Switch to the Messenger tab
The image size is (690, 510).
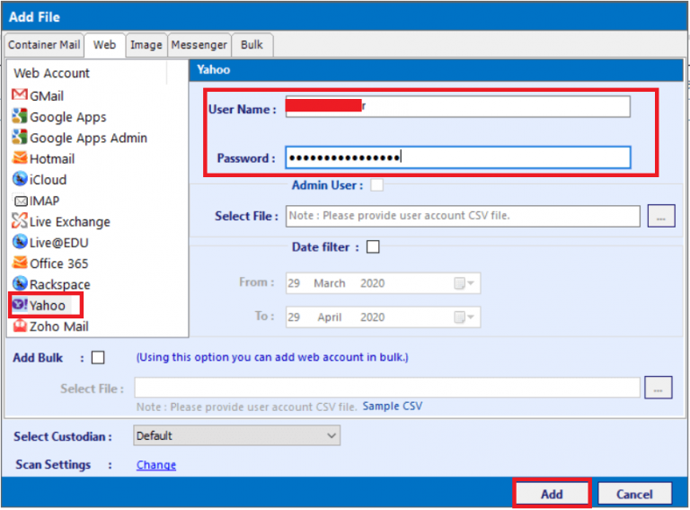pos(199,45)
